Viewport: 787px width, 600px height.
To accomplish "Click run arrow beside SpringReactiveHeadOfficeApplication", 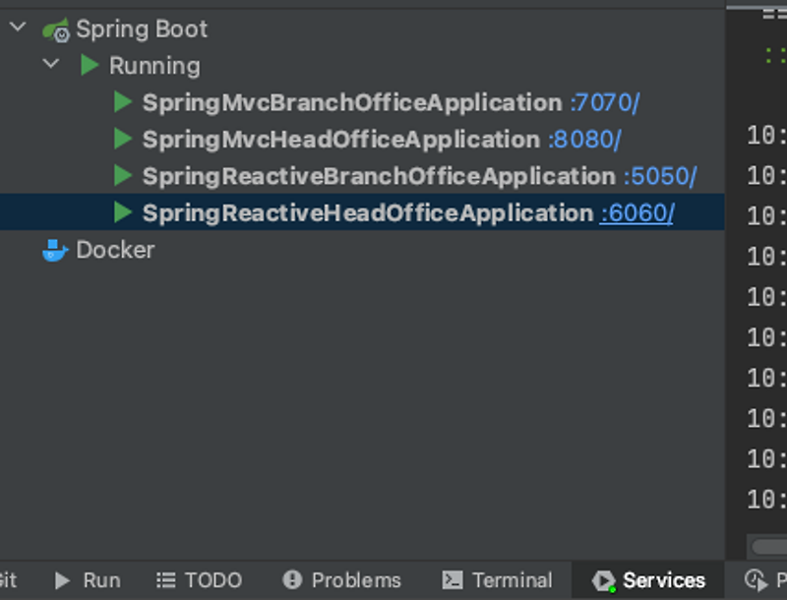I will click(120, 212).
